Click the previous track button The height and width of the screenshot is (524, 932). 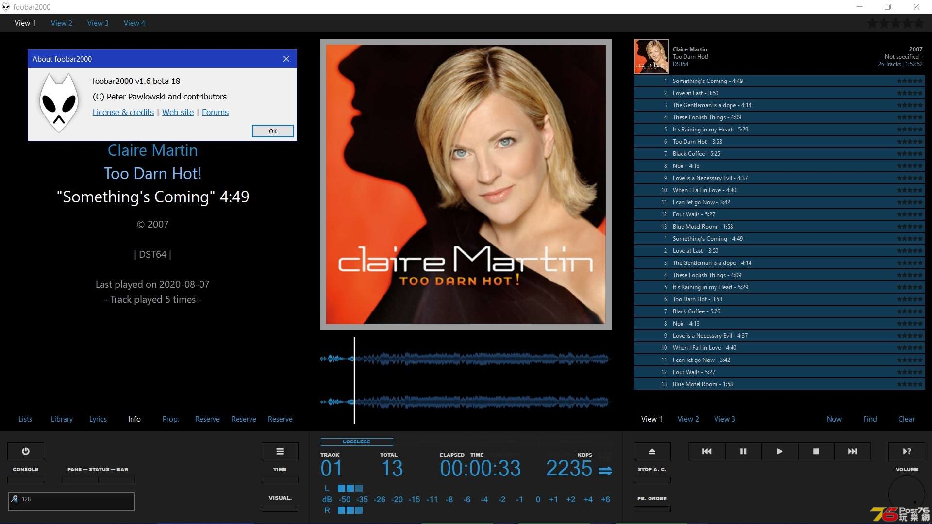click(707, 451)
